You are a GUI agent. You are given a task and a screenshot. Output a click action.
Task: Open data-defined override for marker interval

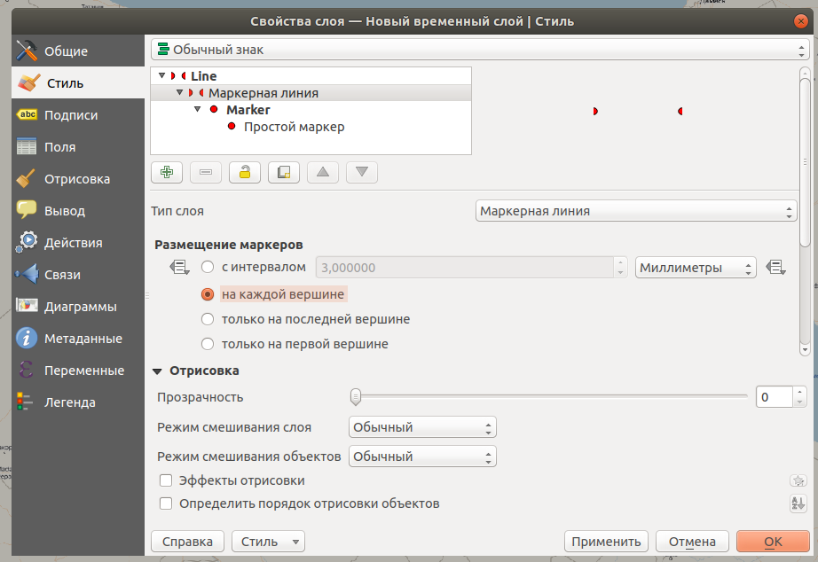click(776, 267)
